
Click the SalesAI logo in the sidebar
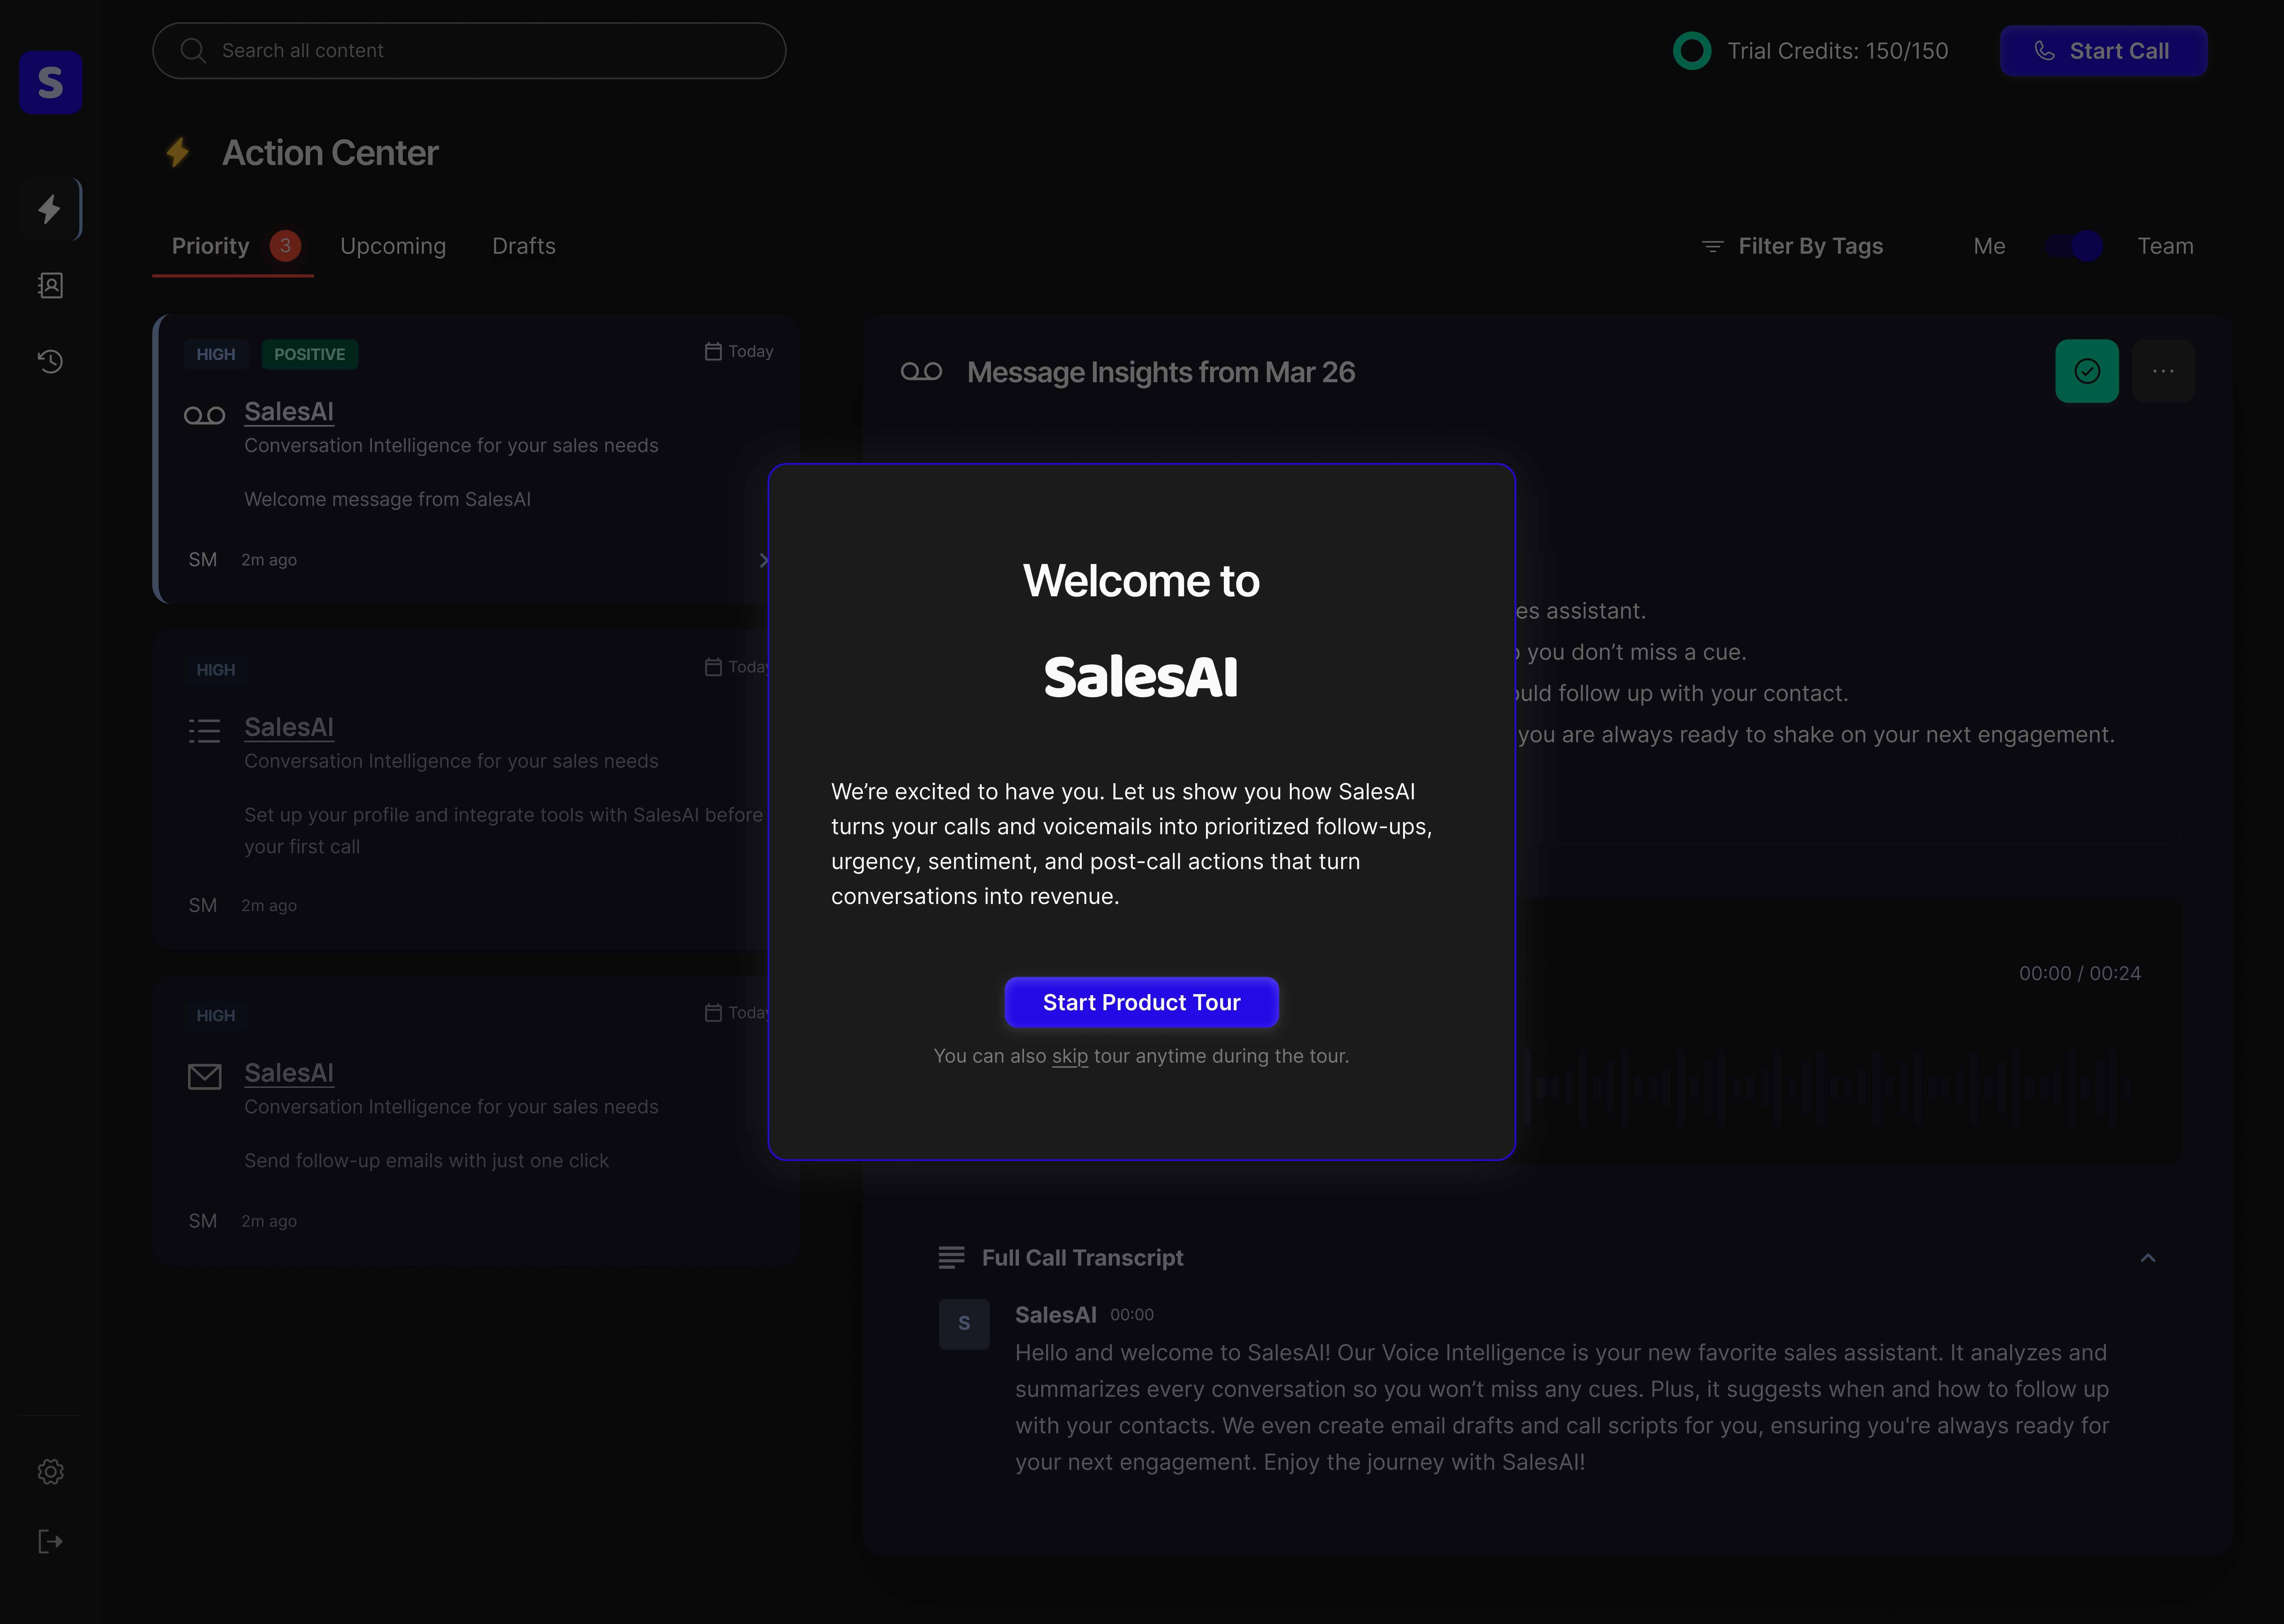coord(50,83)
